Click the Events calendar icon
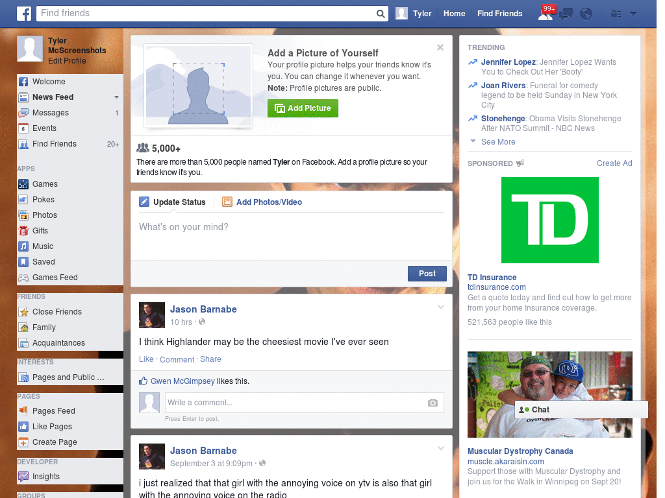The width and height of the screenshot is (665, 498). [x=23, y=128]
